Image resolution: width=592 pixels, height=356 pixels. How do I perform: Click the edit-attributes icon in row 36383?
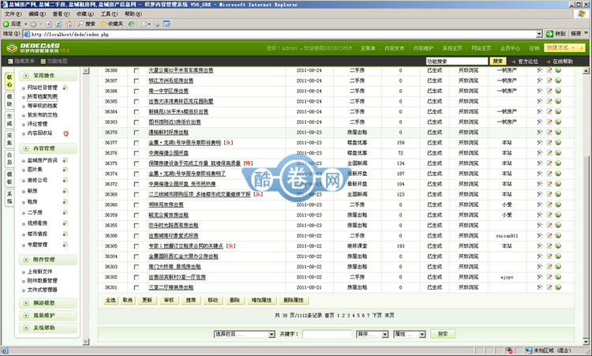pos(540,122)
